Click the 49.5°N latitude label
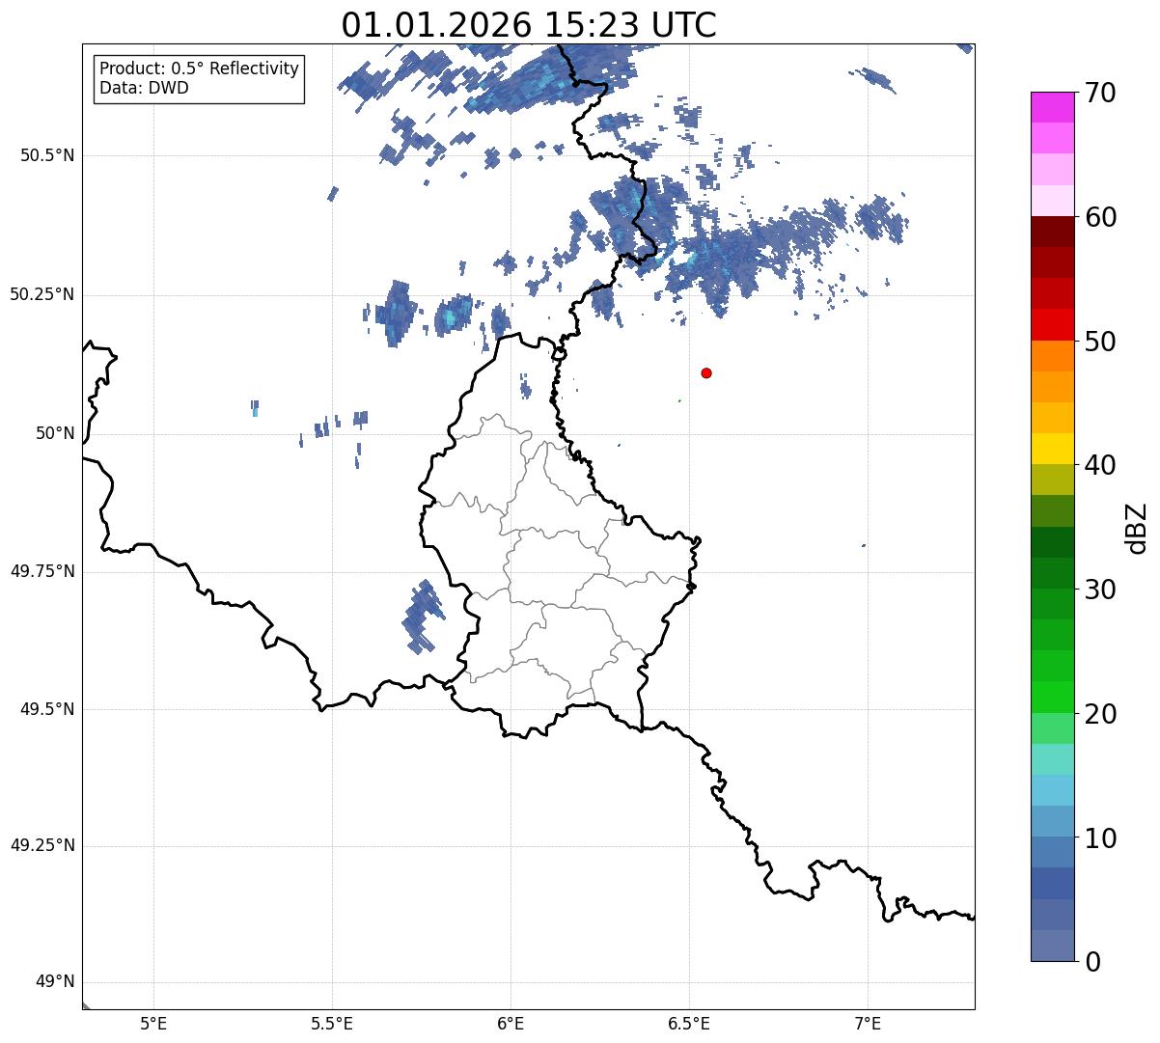Viewport: 1160px width, 1043px height. click(x=46, y=709)
